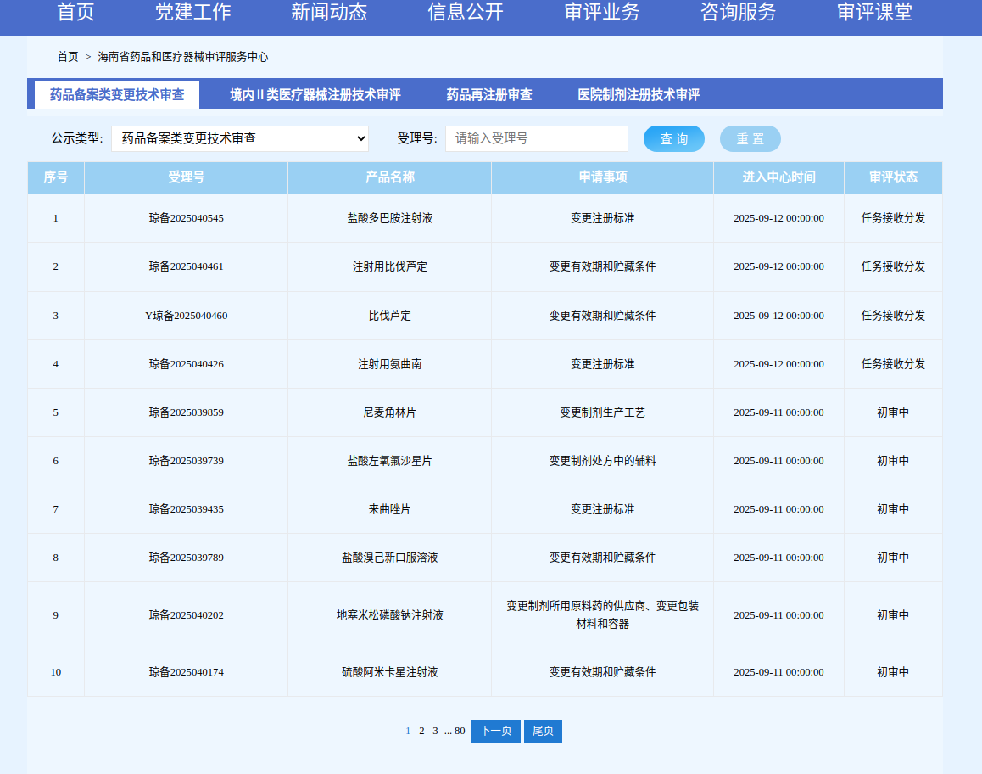Click 下一页 to go to next page

(496, 731)
